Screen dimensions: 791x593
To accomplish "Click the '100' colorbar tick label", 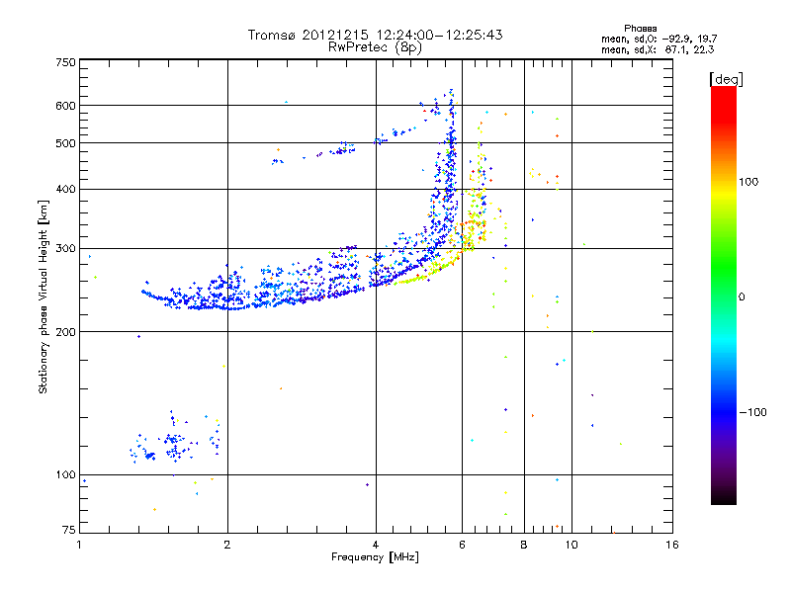I will (x=748, y=182).
